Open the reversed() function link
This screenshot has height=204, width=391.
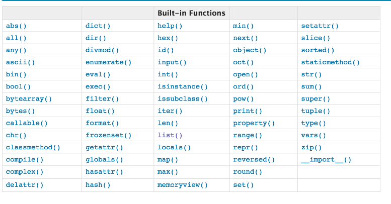(x=254, y=160)
